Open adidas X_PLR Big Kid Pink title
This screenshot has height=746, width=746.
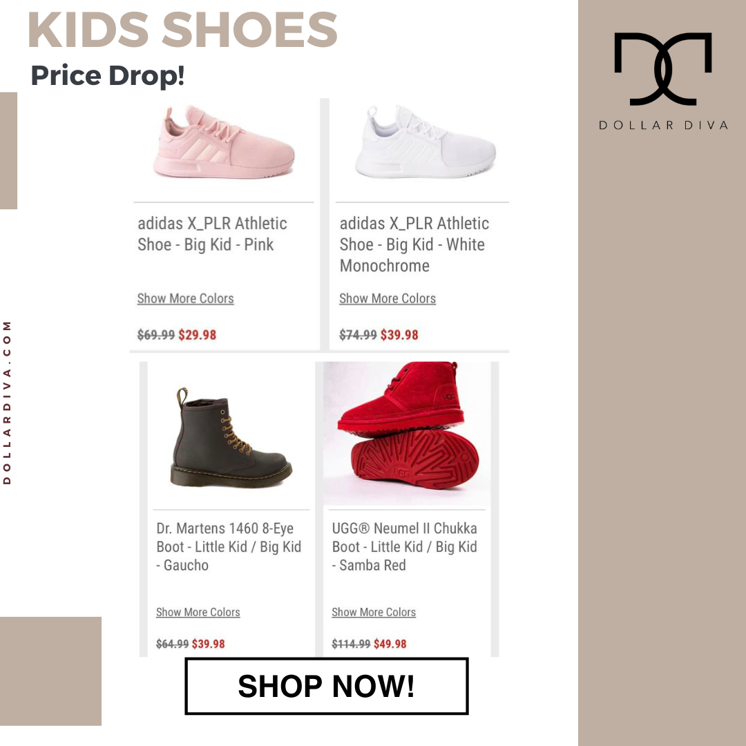click(212, 233)
